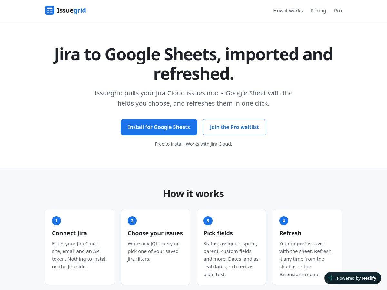387x290 pixels.
Task: Select the Choose your issues card title
Action: (x=155, y=233)
